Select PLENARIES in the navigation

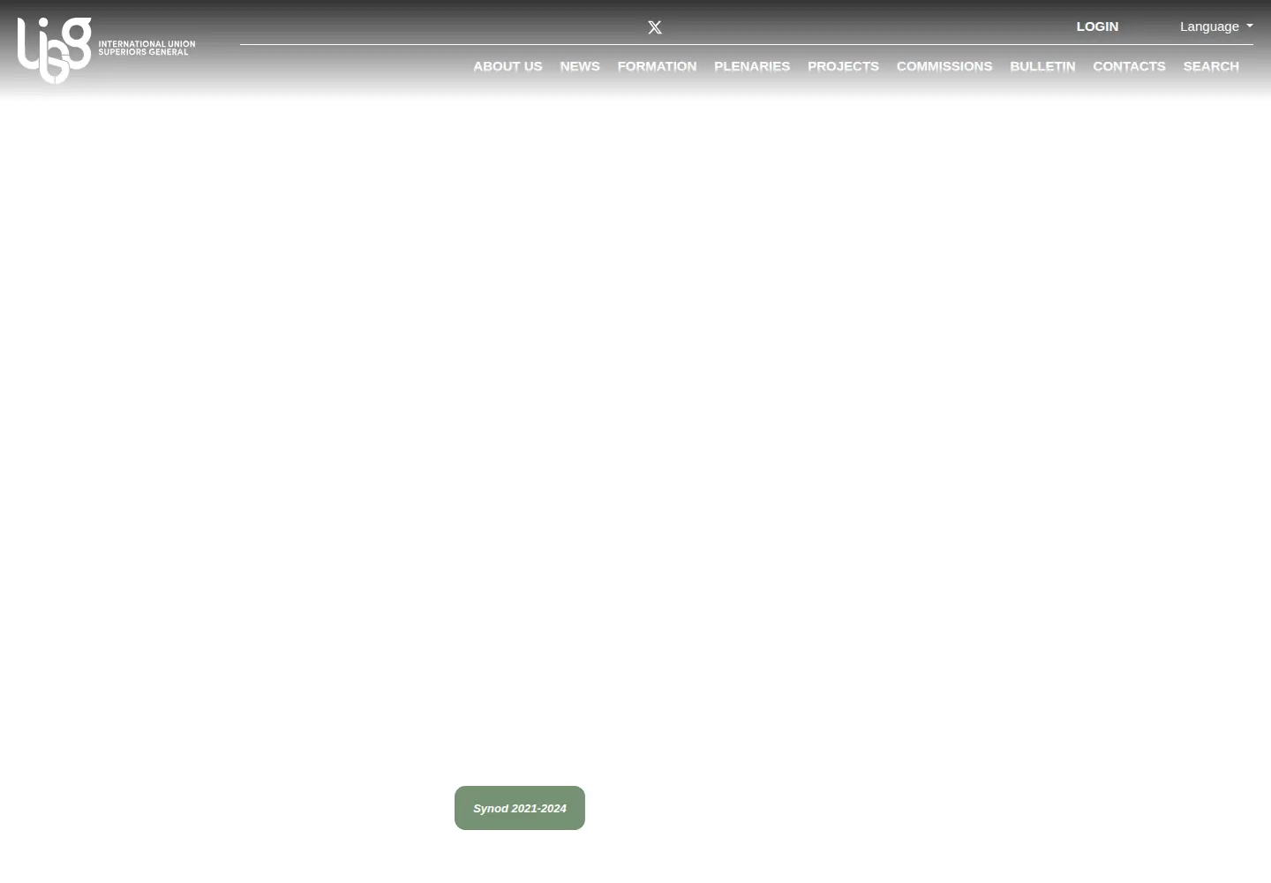[752, 66]
